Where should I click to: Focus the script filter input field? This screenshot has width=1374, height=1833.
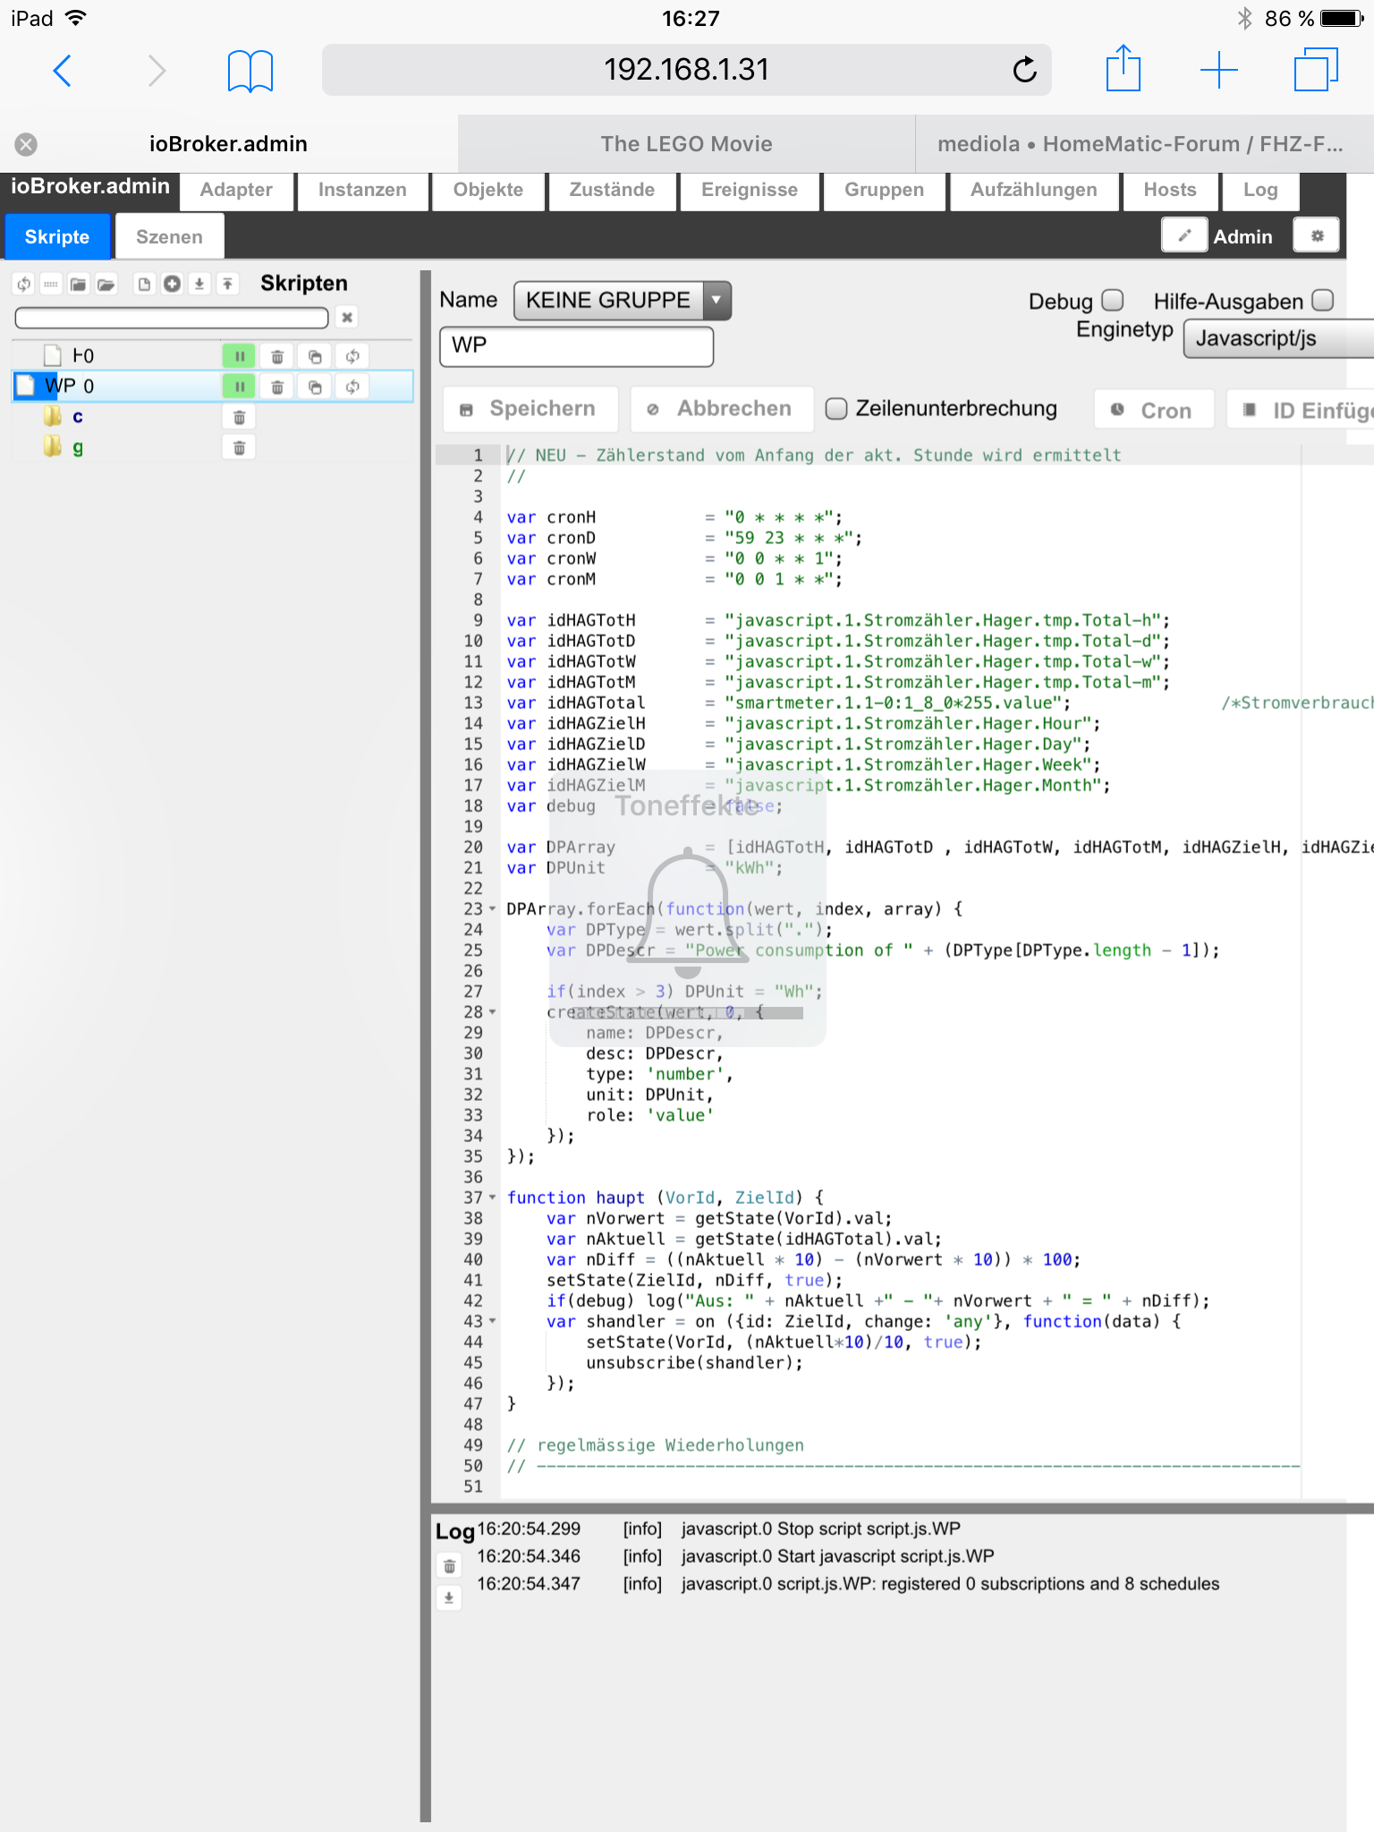(x=172, y=318)
